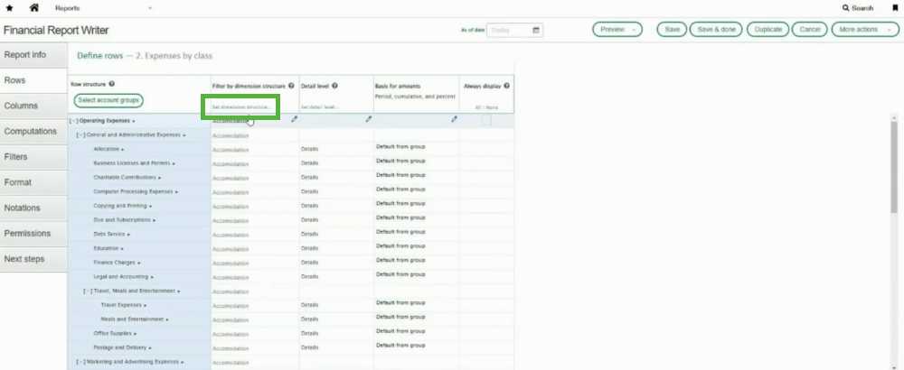Switch to the Computations tab

click(33, 131)
